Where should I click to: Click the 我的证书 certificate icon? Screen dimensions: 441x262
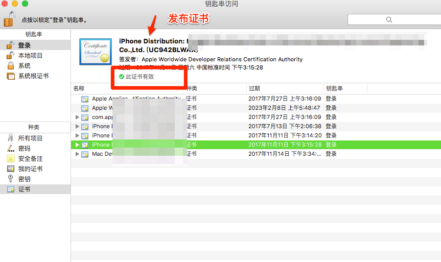pos(11,169)
